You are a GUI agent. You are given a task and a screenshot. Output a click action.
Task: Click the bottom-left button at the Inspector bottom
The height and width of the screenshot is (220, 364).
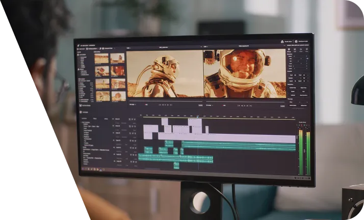[293, 105]
